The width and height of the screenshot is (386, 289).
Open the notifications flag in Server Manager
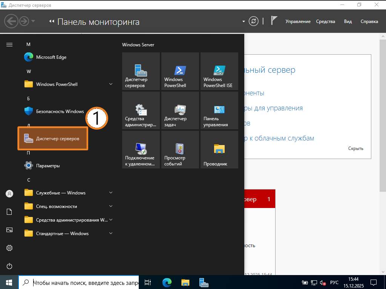tap(274, 21)
